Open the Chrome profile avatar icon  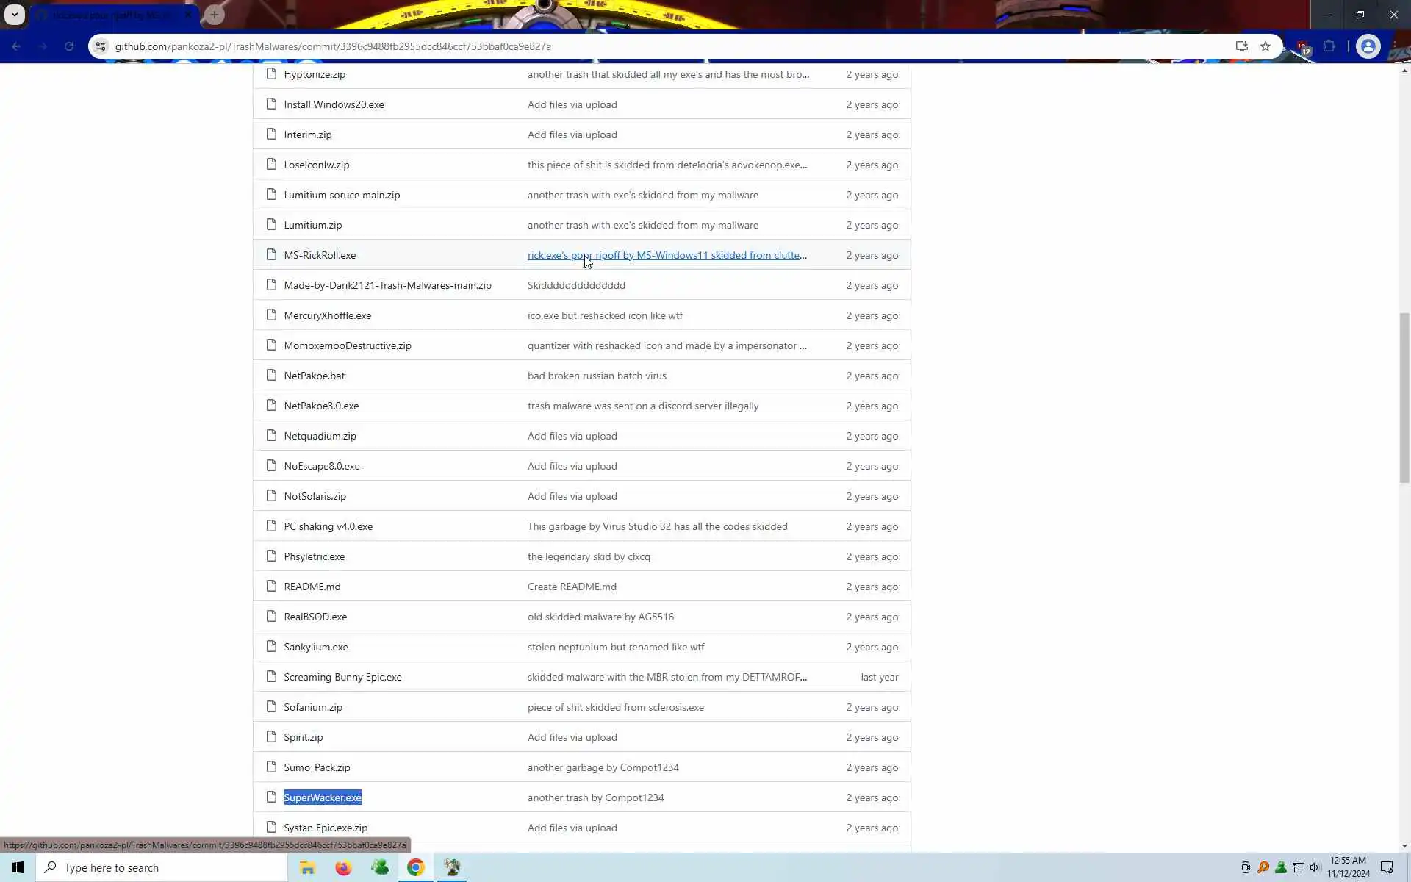tap(1368, 46)
